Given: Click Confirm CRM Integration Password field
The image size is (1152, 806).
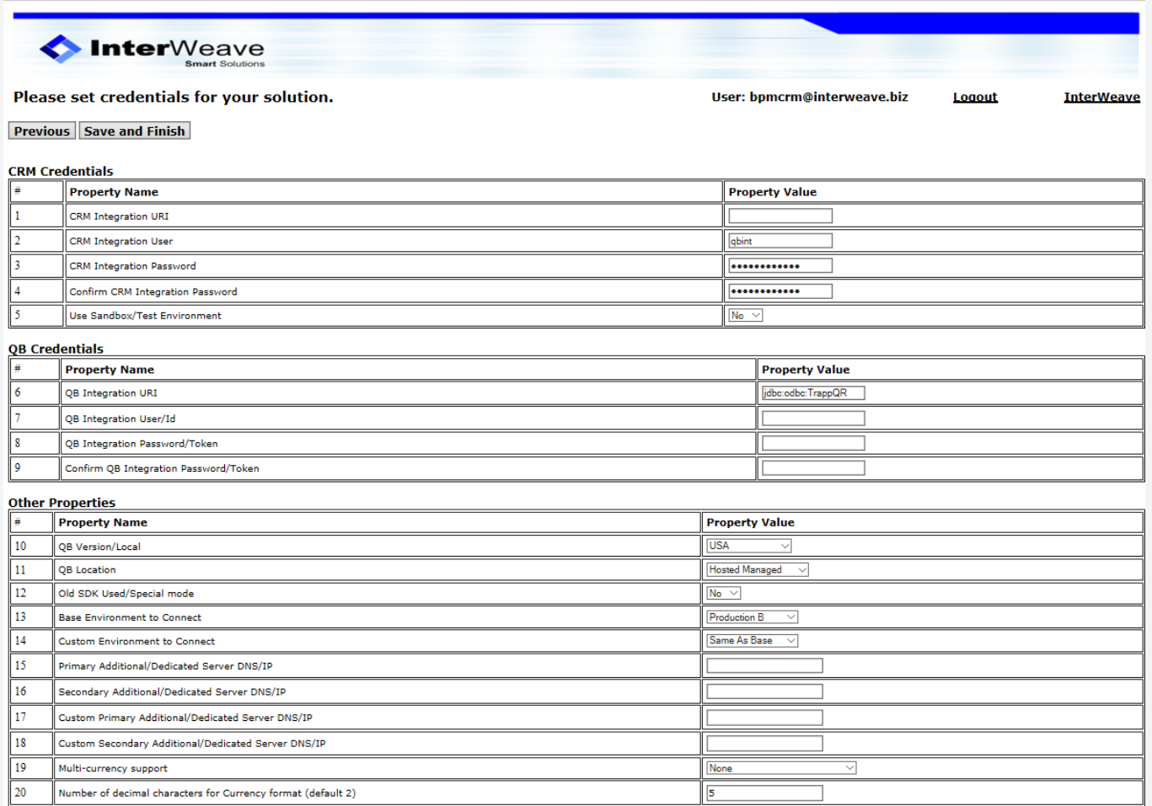Looking at the screenshot, I should [x=780, y=291].
